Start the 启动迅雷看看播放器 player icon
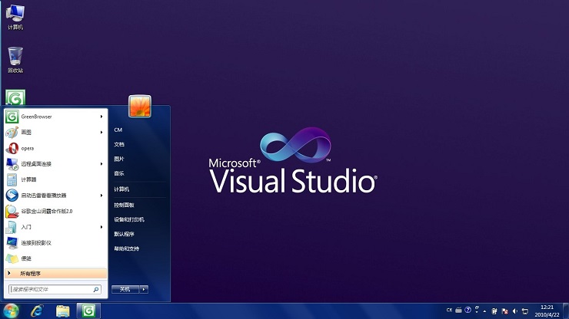This screenshot has width=569, height=319. [12, 196]
